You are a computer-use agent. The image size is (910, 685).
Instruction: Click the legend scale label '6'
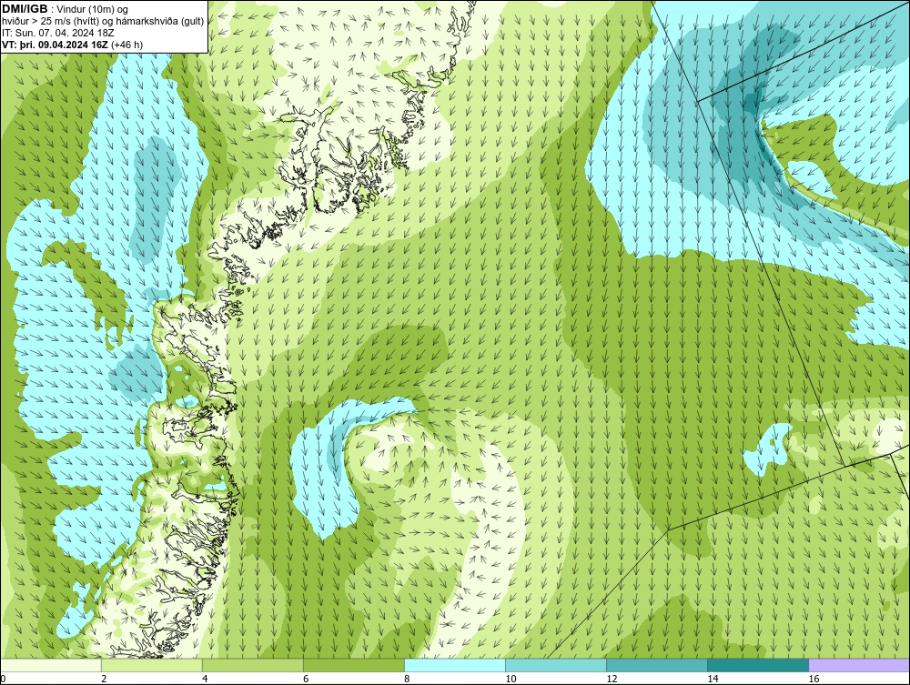click(305, 679)
